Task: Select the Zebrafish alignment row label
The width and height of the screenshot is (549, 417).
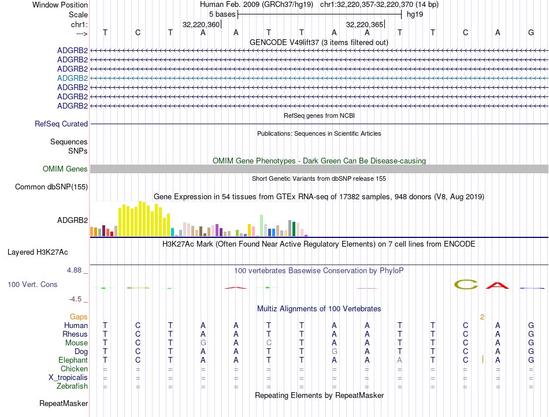Action: 72,386
